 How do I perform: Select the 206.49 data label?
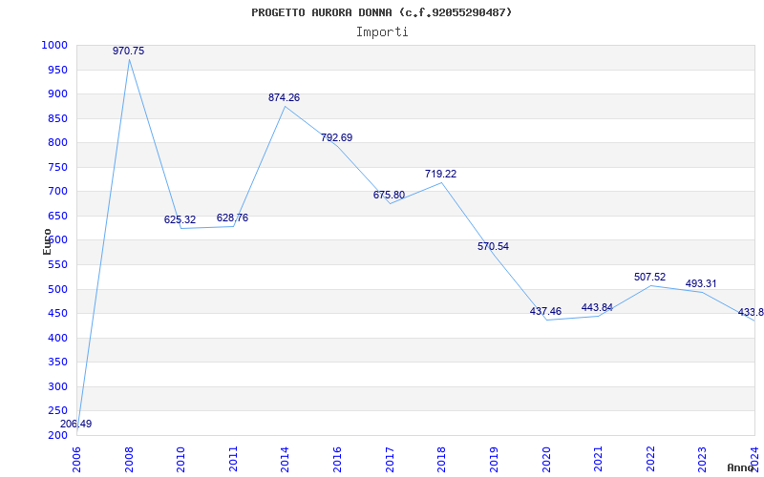[x=76, y=424]
